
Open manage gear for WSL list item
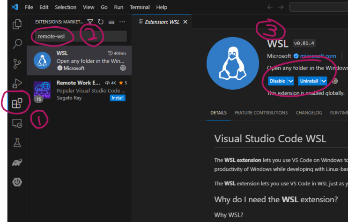(x=123, y=68)
